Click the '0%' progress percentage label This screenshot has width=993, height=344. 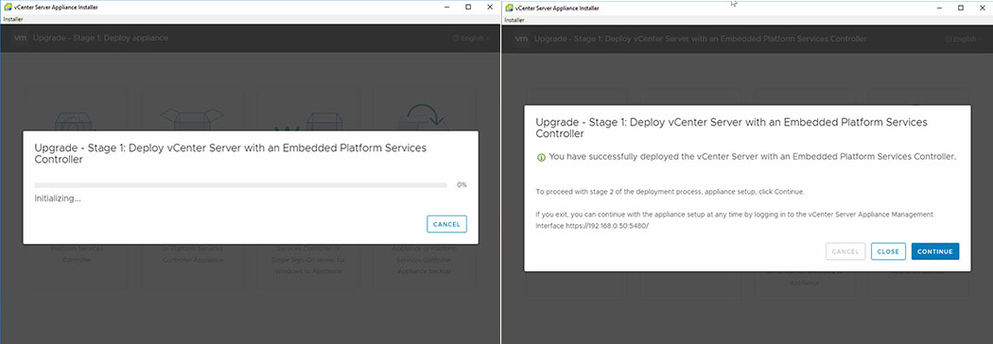(x=462, y=185)
